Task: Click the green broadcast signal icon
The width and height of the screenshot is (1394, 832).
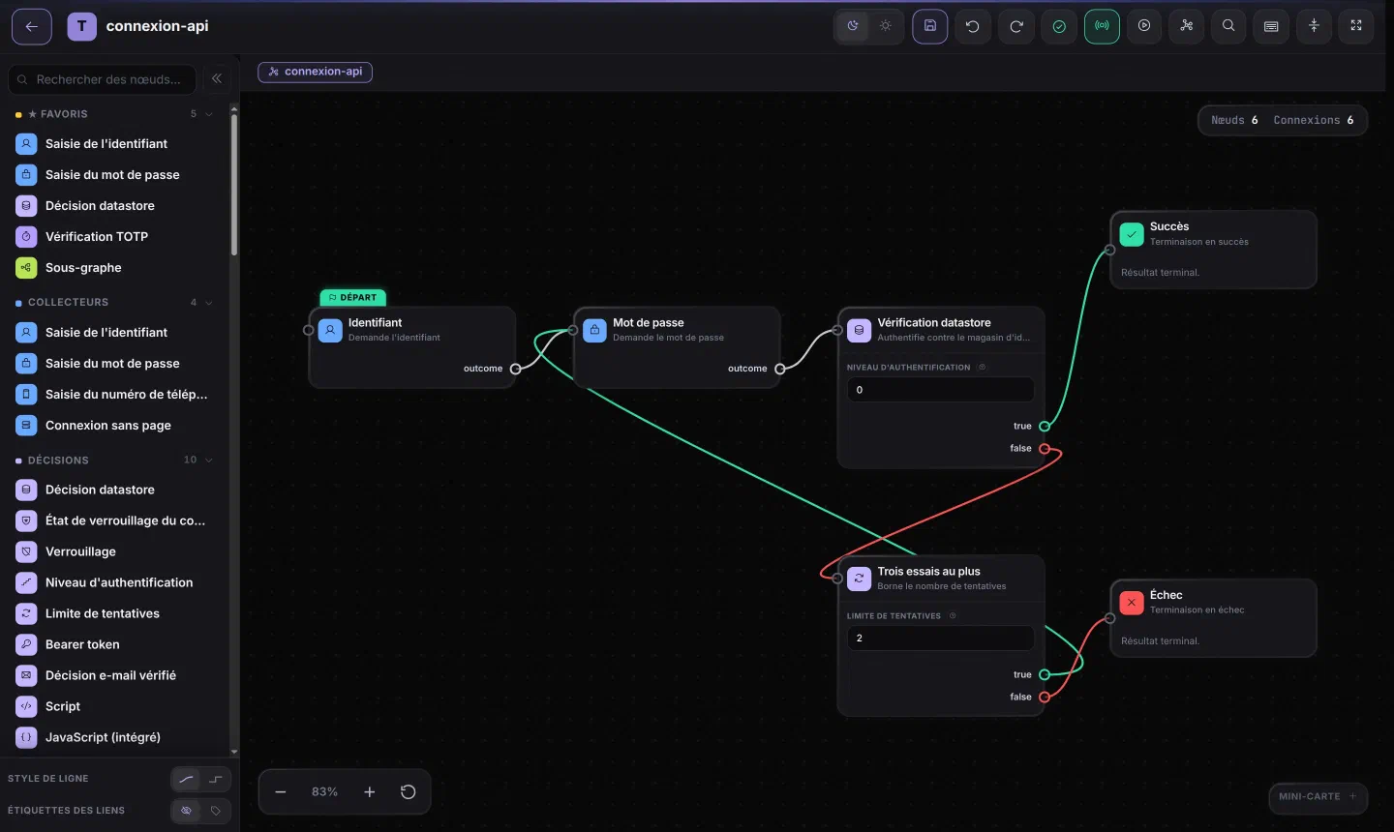Action: coord(1102,26)
